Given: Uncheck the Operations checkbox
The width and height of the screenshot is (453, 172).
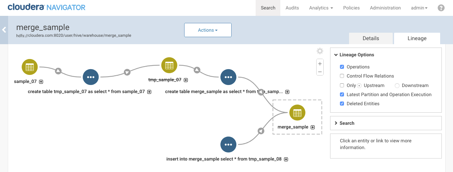Looking at the screenshot, I should tap(342, 67).
